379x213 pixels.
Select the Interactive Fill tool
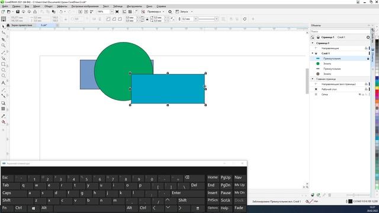(3, 122)
